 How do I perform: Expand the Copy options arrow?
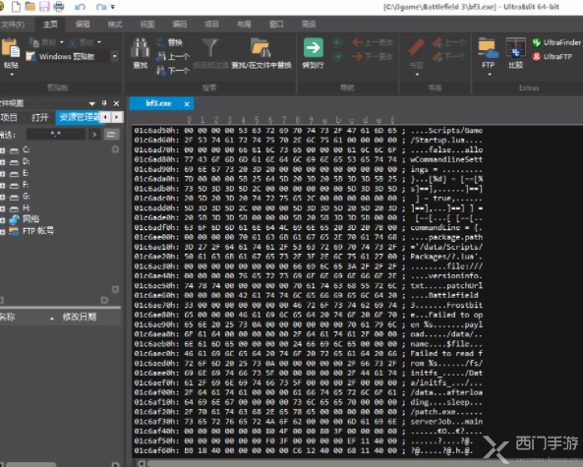(61, 42)
